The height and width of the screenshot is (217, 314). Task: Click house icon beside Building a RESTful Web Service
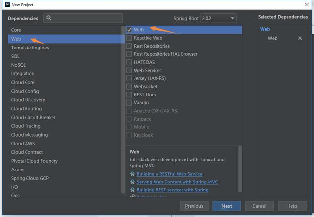click(132, 174)
